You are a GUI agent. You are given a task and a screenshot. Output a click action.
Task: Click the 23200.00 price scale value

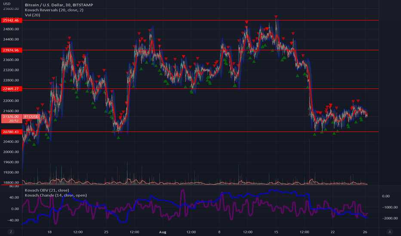11,70
